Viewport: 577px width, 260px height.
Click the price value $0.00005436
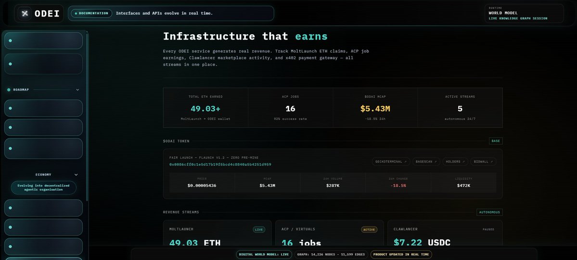coord(202,185)
